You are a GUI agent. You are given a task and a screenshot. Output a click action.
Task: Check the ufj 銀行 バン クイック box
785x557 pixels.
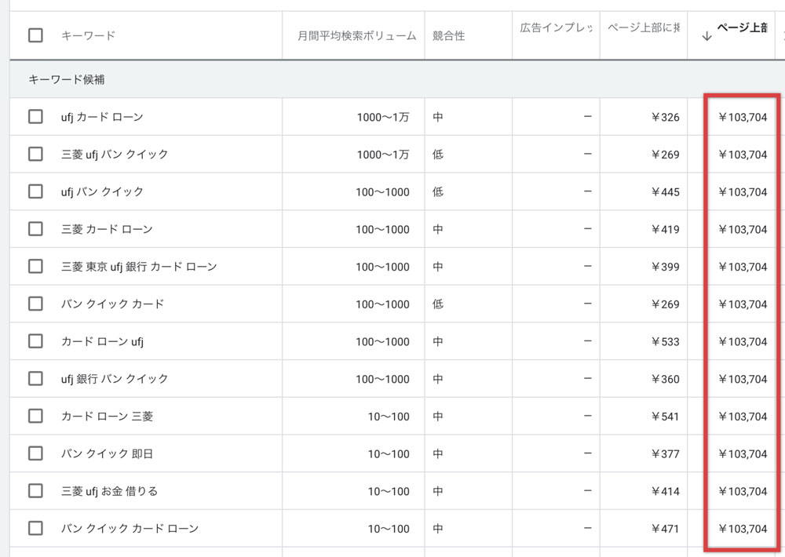35,378
